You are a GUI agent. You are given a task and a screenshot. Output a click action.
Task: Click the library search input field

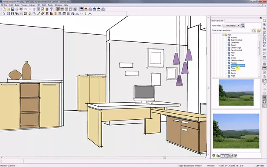[x=231, y=30]
